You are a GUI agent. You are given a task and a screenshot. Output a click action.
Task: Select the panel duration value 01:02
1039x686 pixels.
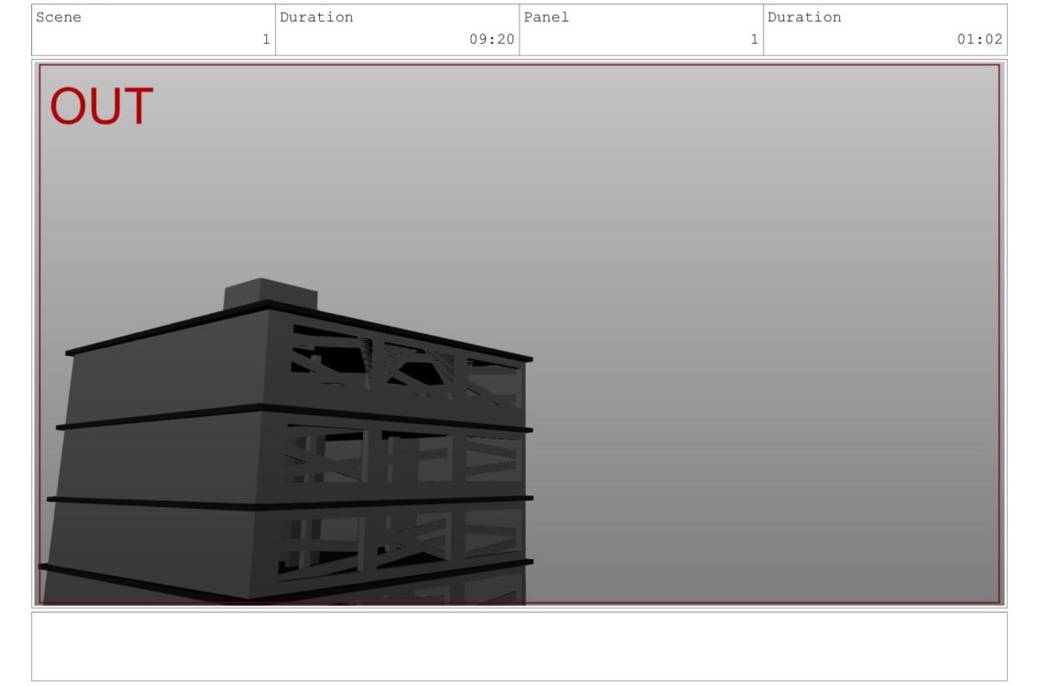click(979, 39)
